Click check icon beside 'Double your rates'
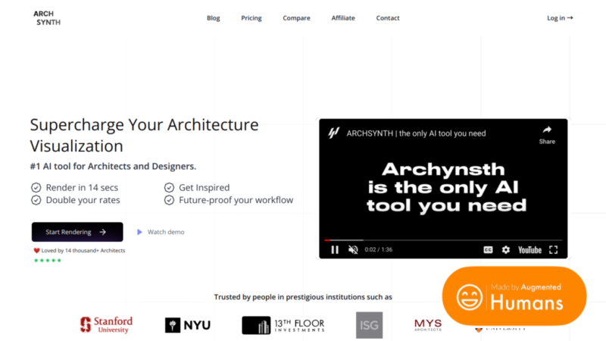The height and width of the screenshot is (341, 606). (36, 200)
